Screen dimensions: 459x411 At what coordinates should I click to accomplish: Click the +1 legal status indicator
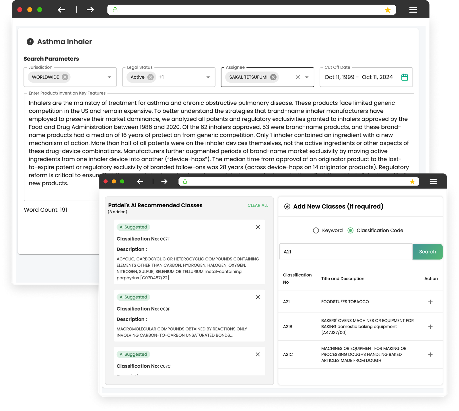point(161,77)
